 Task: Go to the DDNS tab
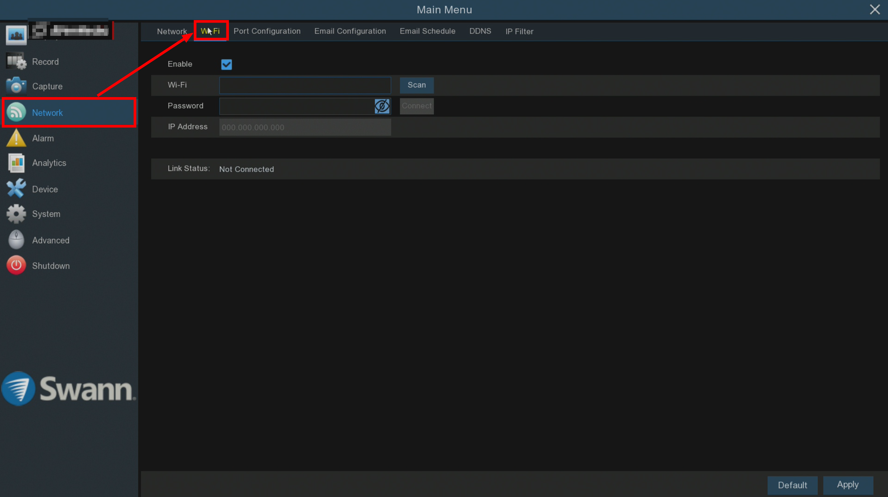[x=480, y=31]
